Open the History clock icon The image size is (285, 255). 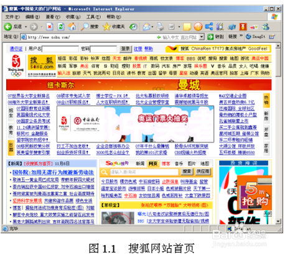pyautogui.click(x=133, y=27)
